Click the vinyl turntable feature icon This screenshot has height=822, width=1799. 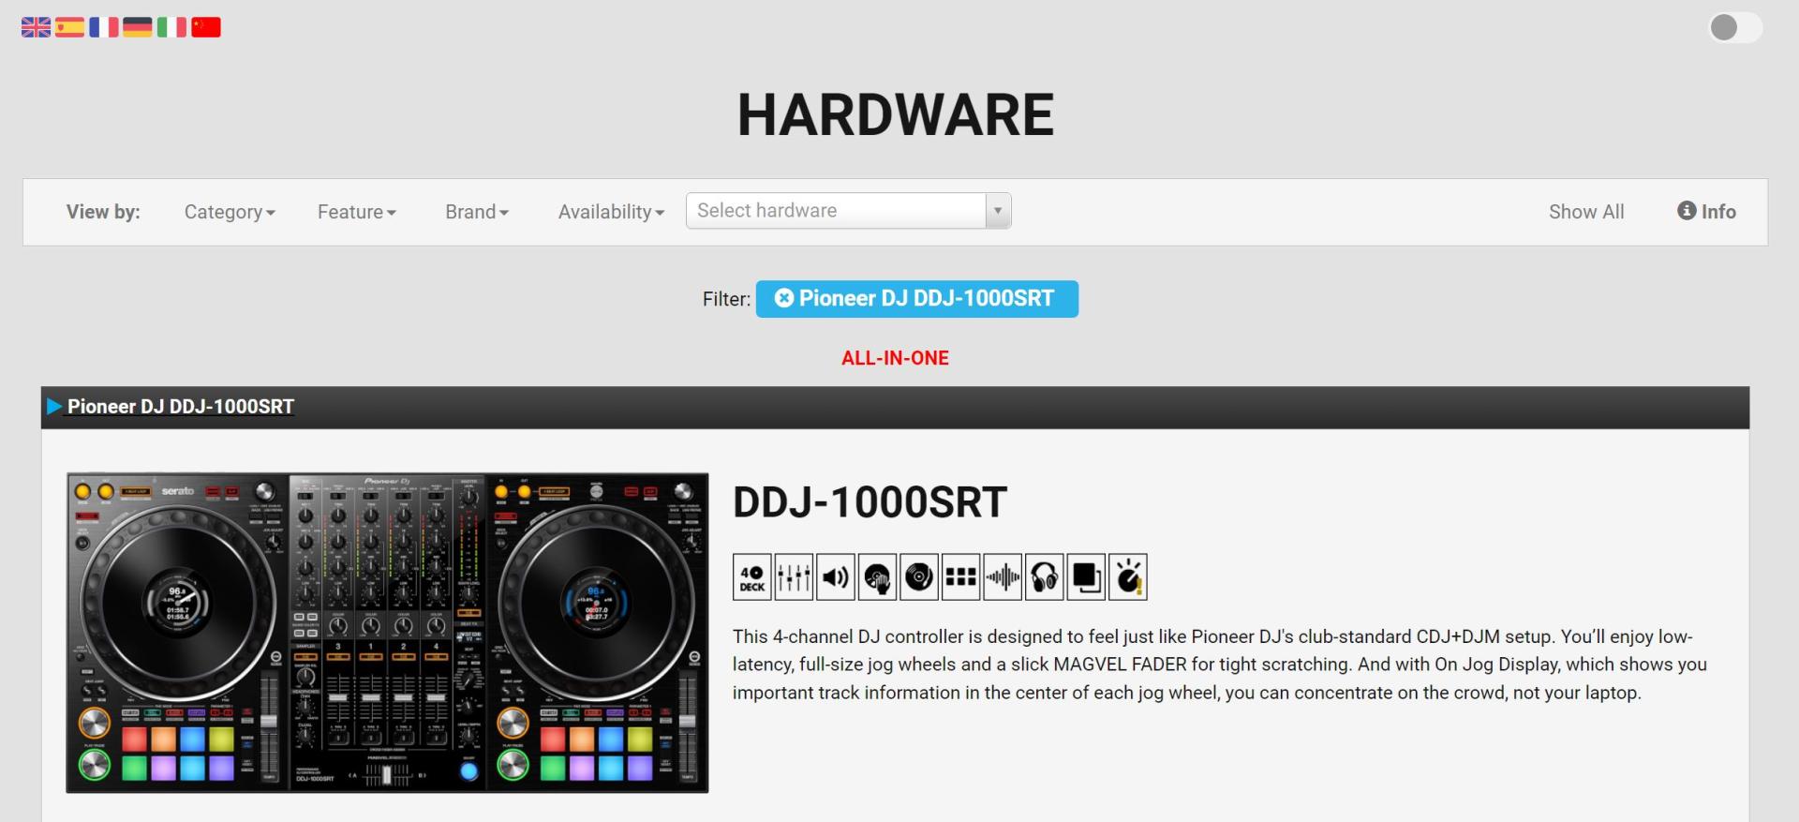tap(919, 576)
